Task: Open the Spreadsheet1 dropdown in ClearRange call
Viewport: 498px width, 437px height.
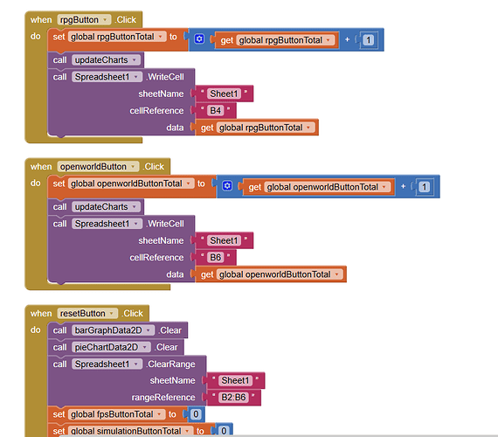Action: click(136, 364)
